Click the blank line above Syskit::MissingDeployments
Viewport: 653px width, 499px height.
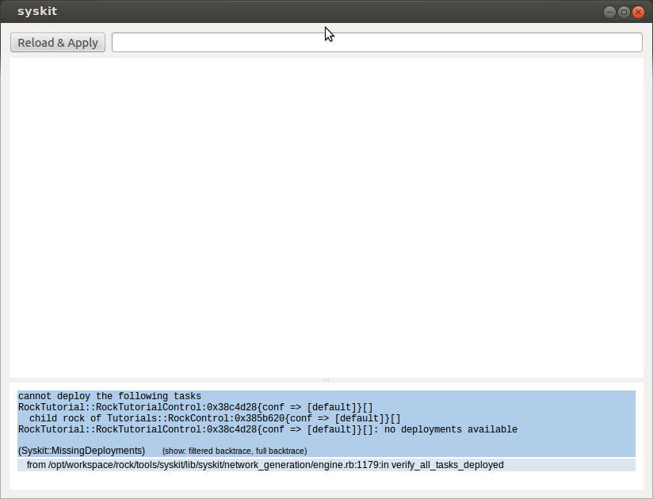click(326, 440)
